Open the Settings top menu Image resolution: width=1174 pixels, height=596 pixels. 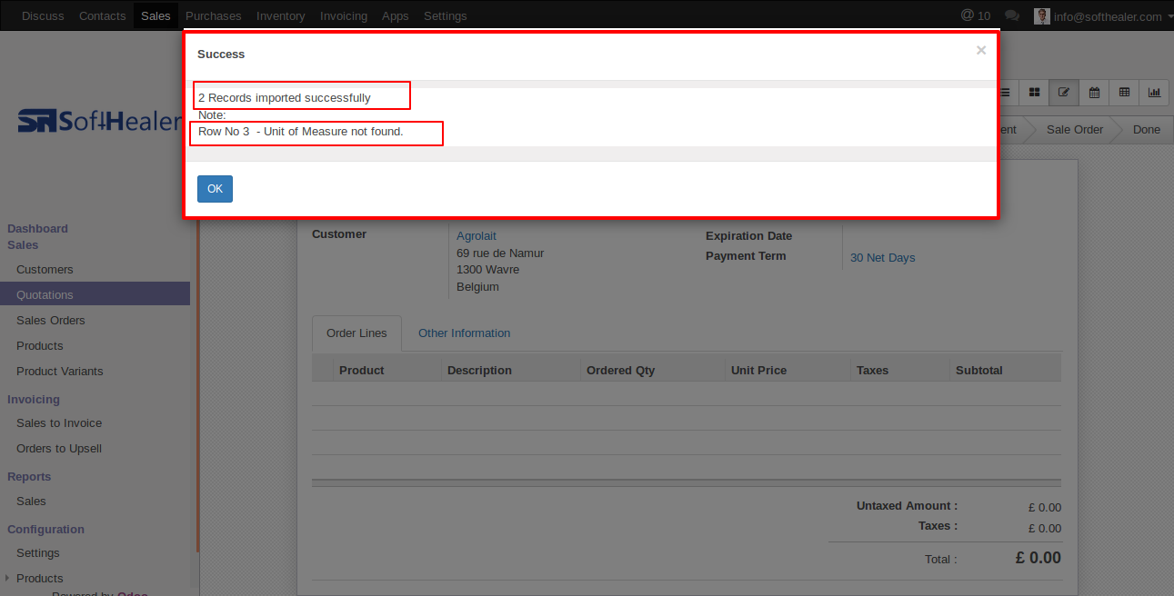click(446, 15)
